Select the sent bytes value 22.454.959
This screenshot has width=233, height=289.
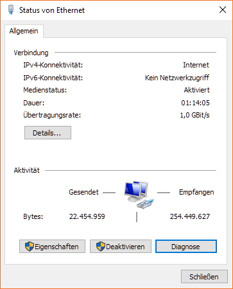click(x=87, y=216)
